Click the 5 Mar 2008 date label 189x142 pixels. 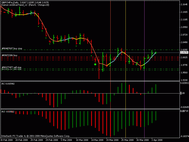coord(67,140)
